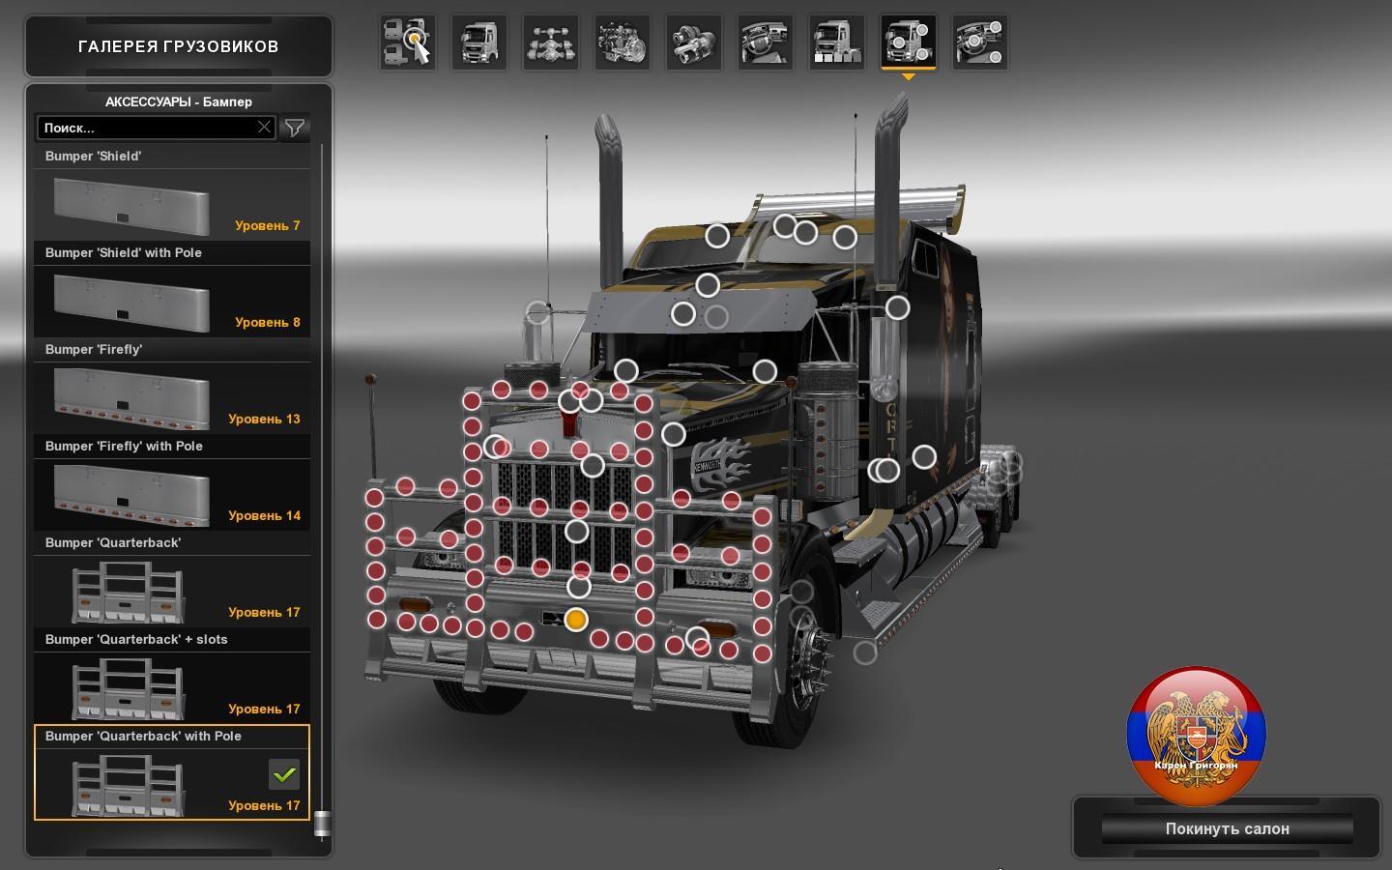Click the Поиск search field
Viewport: 1392px width, 870px height.
pyautogui.click(x=145, y=128)
